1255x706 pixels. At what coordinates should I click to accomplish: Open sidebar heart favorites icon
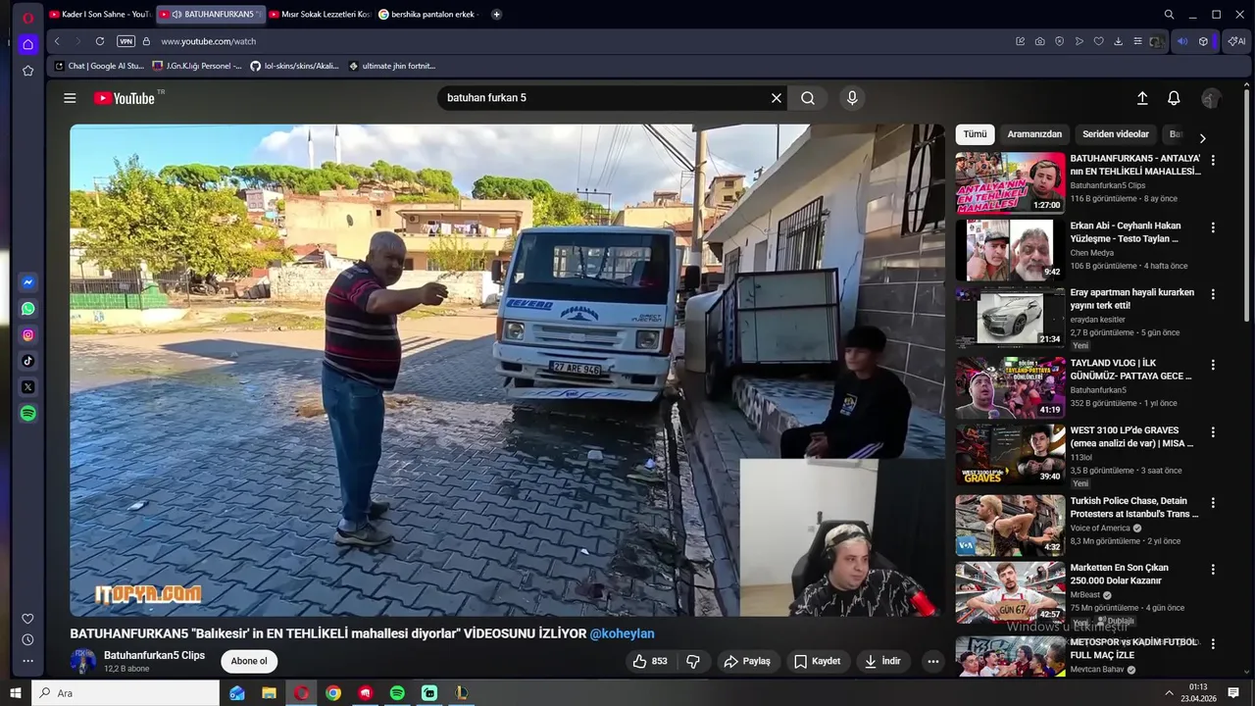pyautogui.click(x=27, y=619)
